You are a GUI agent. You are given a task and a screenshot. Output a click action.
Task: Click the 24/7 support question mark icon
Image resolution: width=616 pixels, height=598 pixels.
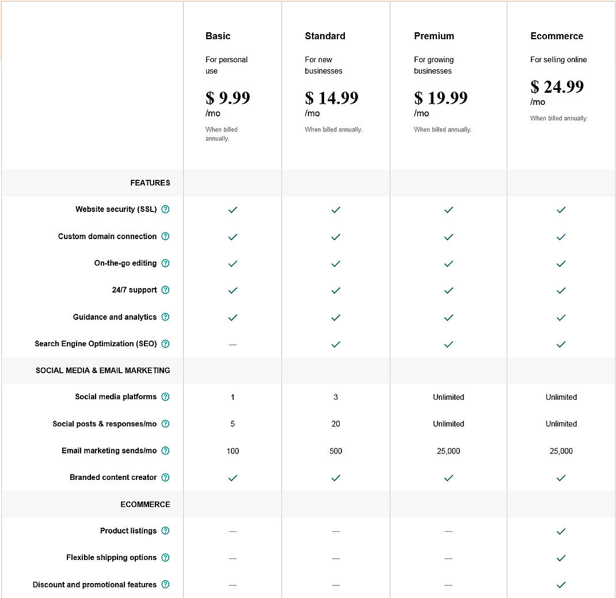point(165,290)
